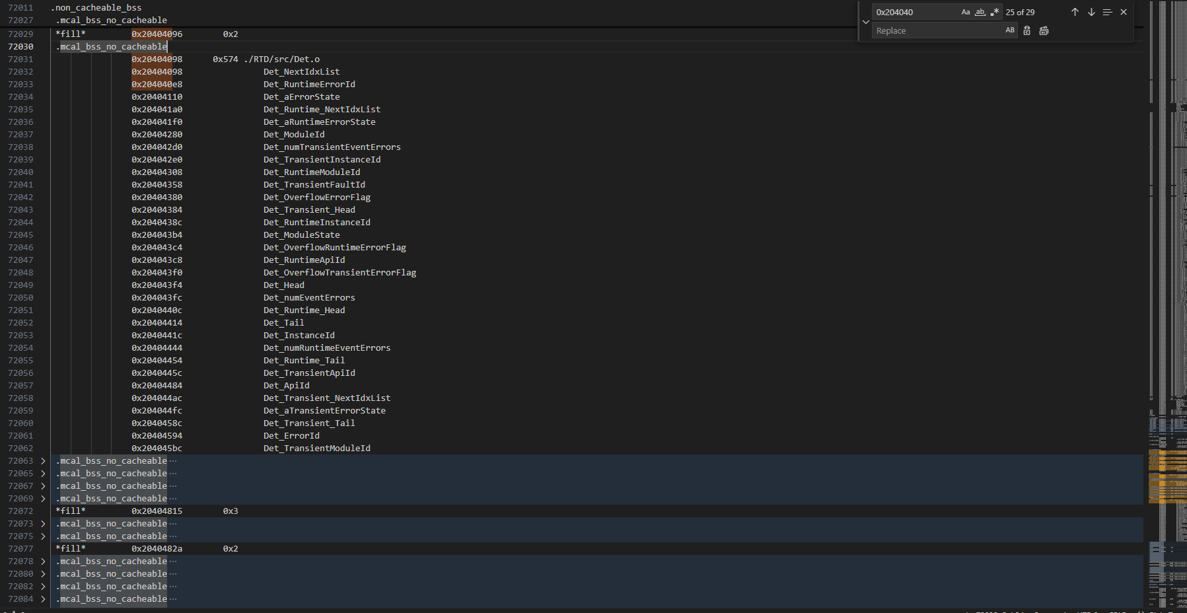Click the address 0x20404815

coord(157,511)
